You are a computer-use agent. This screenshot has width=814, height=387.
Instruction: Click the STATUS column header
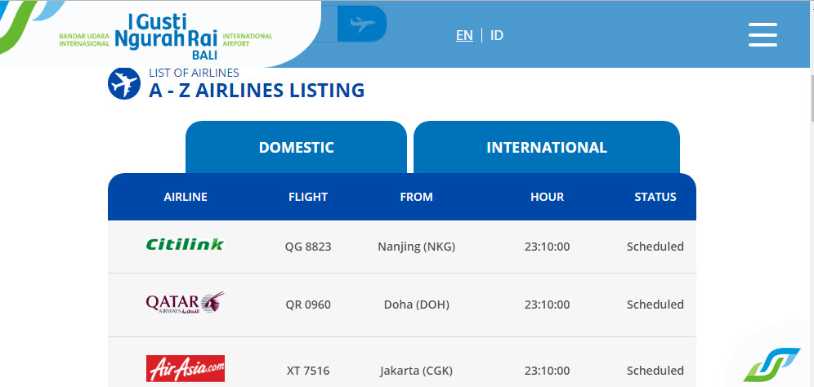coord(655,197)
